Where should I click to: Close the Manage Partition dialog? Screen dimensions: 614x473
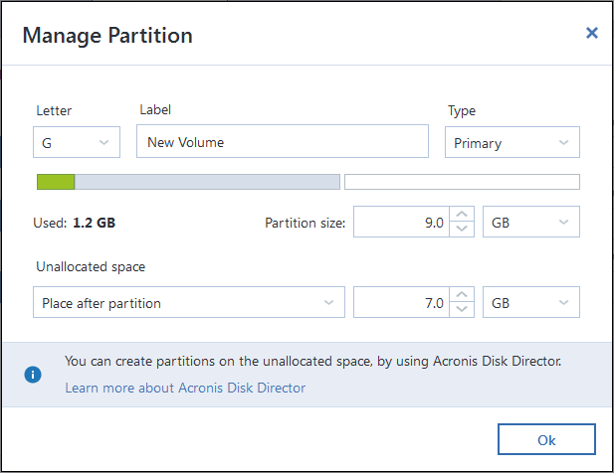592,33
